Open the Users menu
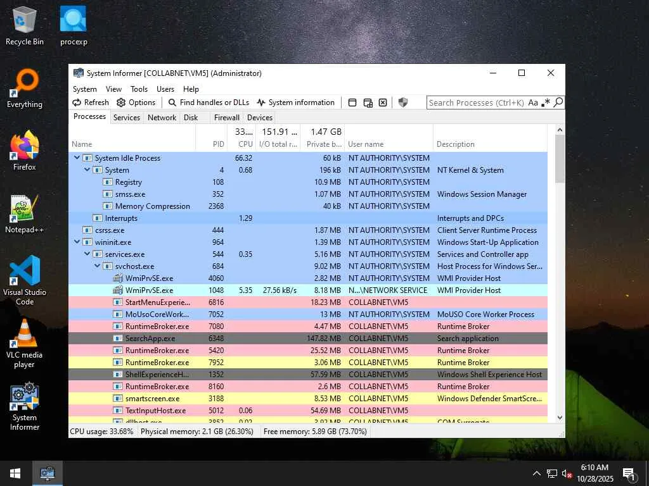This screenshot has width=649, height=486. 165,89
